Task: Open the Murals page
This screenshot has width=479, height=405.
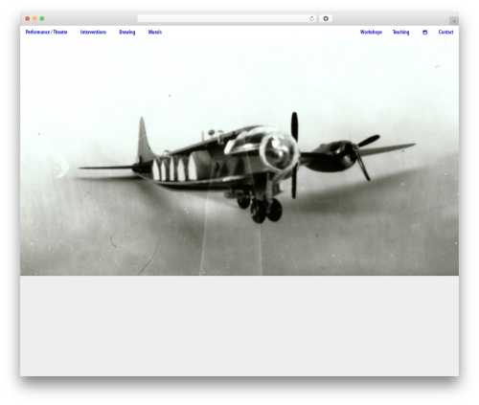Action: coord(155,32)
